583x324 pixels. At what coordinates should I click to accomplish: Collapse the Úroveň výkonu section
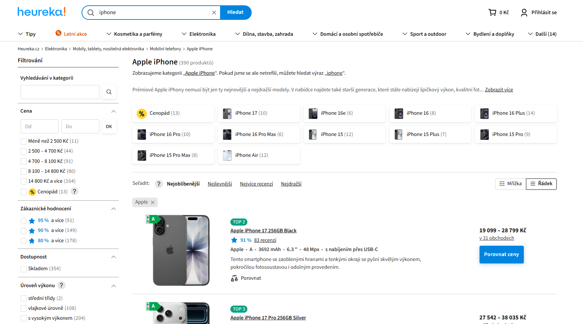[113, 285]
